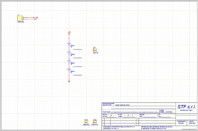The image size is (198, 131).
Task: Select the J1 connector body
Action: [x=20, y=18]
